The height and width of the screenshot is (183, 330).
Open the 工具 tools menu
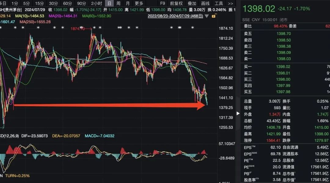tap(219, 4)
